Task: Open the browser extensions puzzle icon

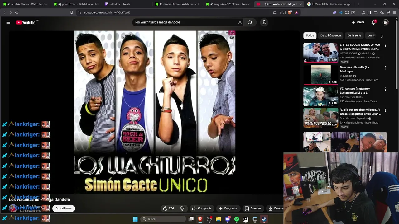Action: point(347,12)
